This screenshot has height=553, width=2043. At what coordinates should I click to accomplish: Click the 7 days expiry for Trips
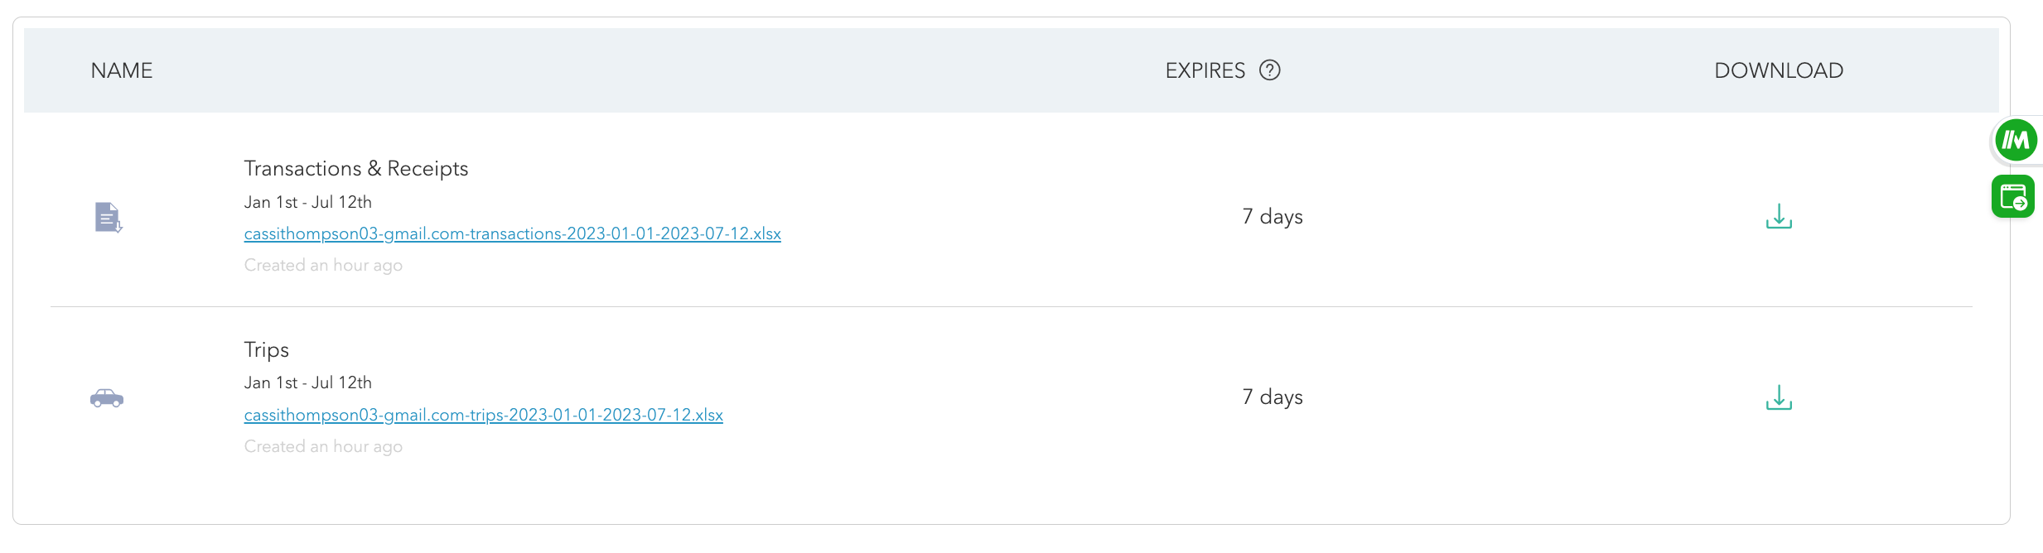tap(1272, 397)
